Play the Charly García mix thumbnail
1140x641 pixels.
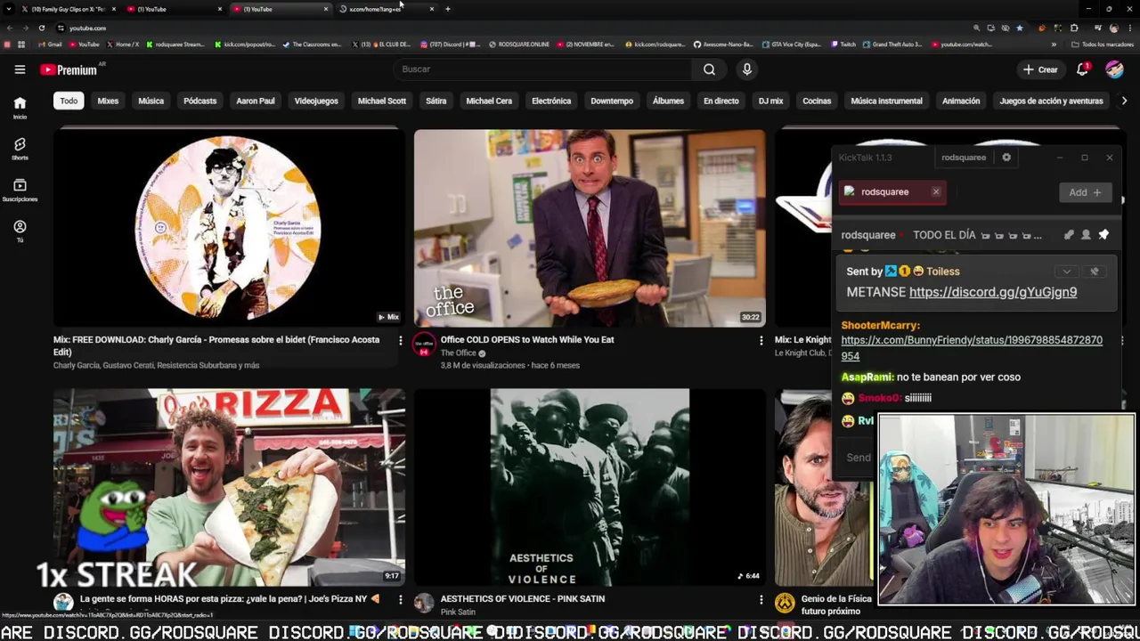(229, 228)
